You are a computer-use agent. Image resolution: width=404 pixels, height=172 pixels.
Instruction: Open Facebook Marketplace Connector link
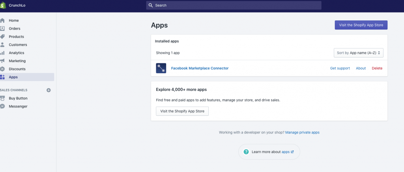[200, 68]
